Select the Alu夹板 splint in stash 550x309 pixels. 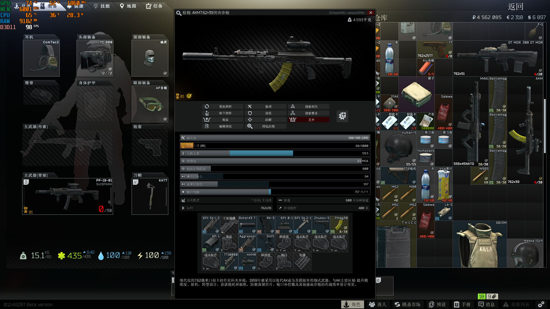(426, 67)
